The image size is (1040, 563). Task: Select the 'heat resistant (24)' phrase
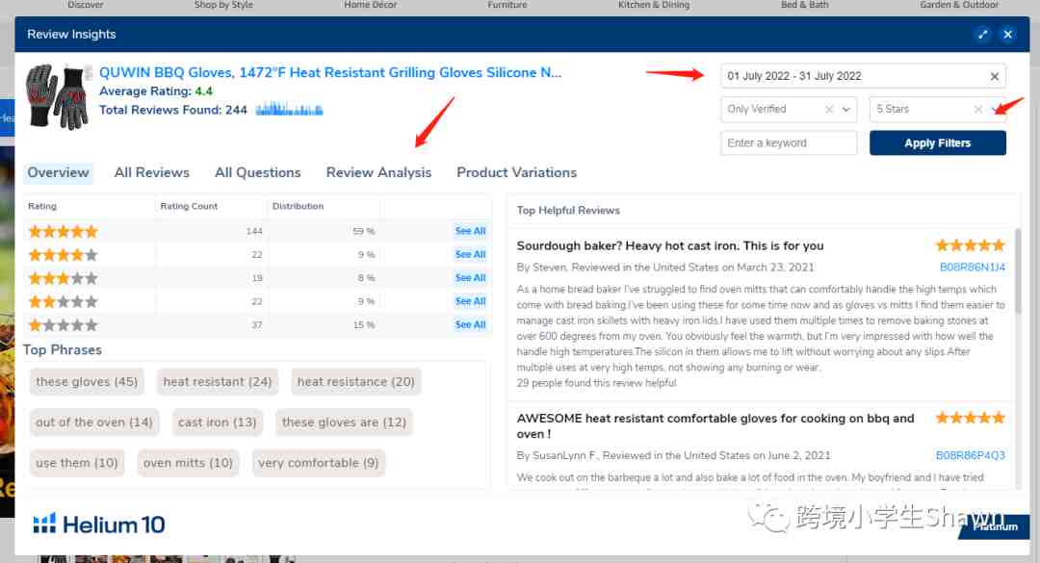(x=218, y=382)
